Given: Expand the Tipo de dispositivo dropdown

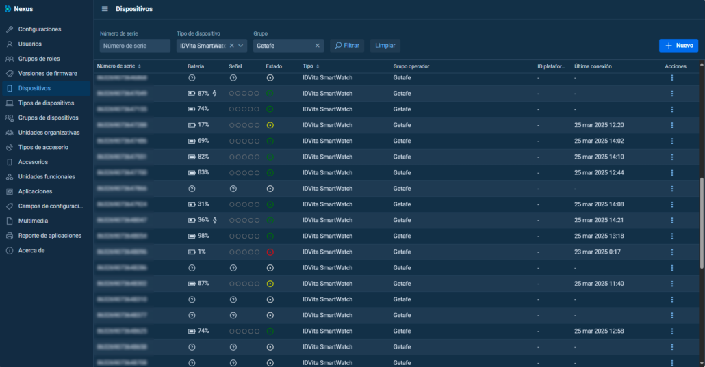Looking at the screenshot, I should (241, 46).
